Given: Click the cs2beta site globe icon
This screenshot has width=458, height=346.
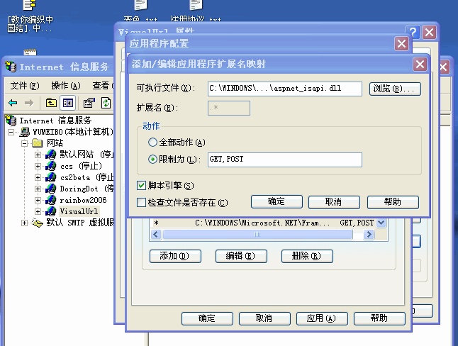Looking at the screenshot, I should [51, 177].
